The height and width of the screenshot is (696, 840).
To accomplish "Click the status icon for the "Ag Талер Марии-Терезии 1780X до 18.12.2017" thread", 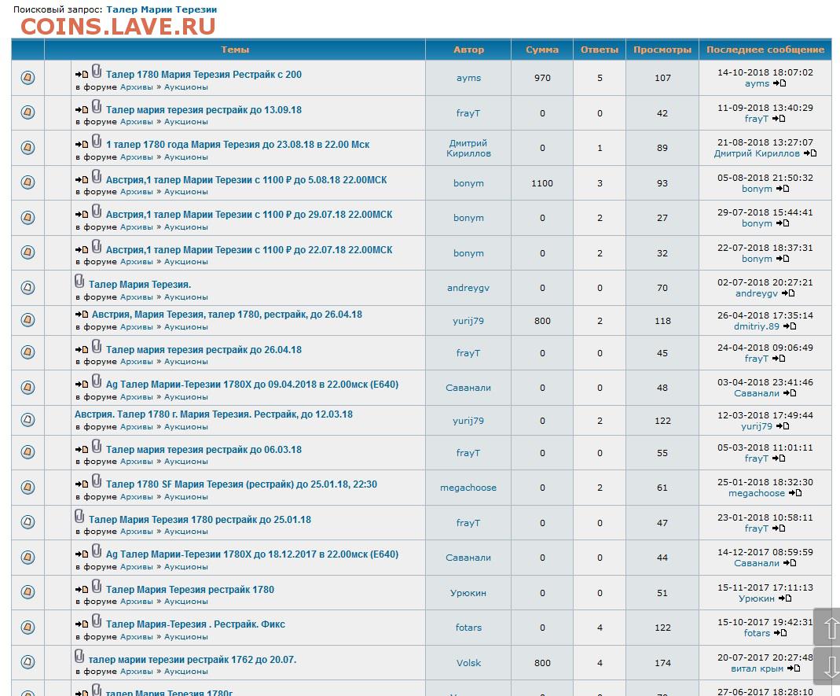I will [28, 557].
